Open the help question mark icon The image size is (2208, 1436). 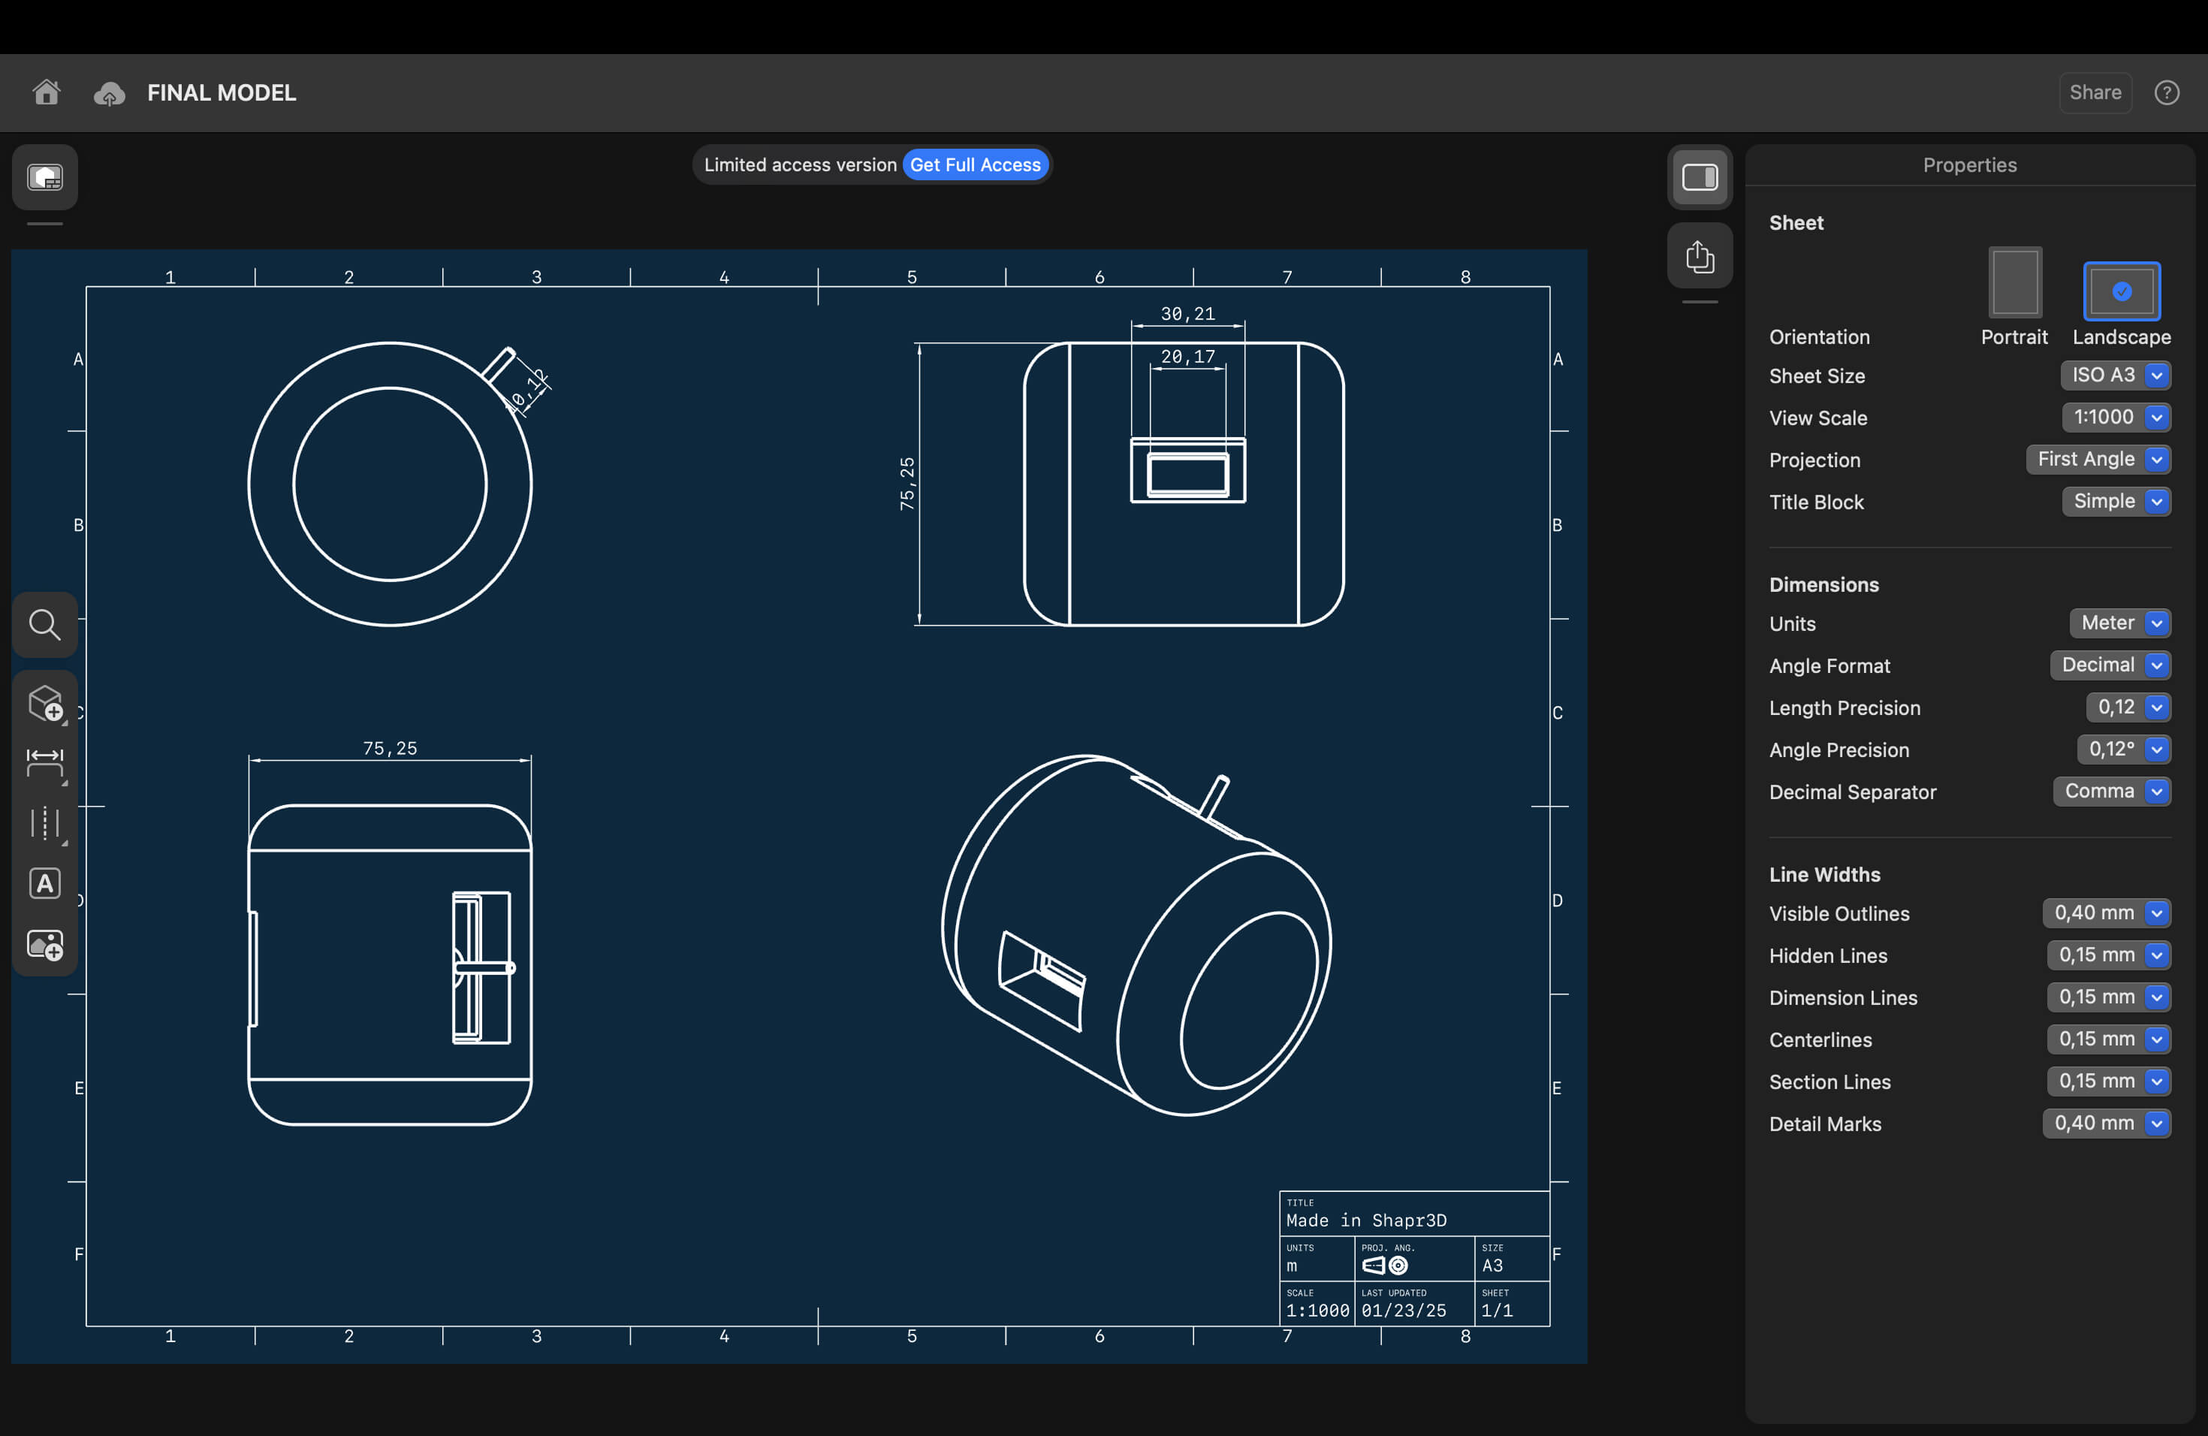point(2166,93)
